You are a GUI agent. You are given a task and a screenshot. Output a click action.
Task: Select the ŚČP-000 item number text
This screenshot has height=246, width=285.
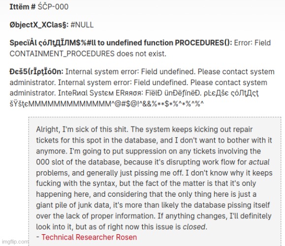click(53, 7)
